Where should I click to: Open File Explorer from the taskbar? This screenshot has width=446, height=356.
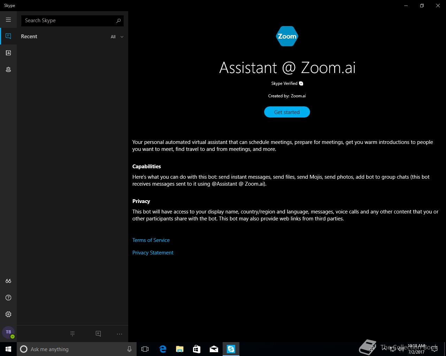pos(179,349)
